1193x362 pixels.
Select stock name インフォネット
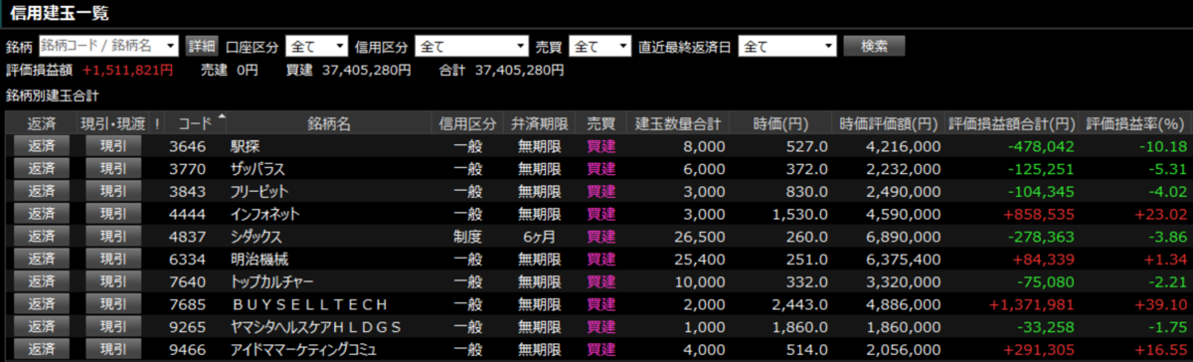pyautogui.click(x=265, y=214)
